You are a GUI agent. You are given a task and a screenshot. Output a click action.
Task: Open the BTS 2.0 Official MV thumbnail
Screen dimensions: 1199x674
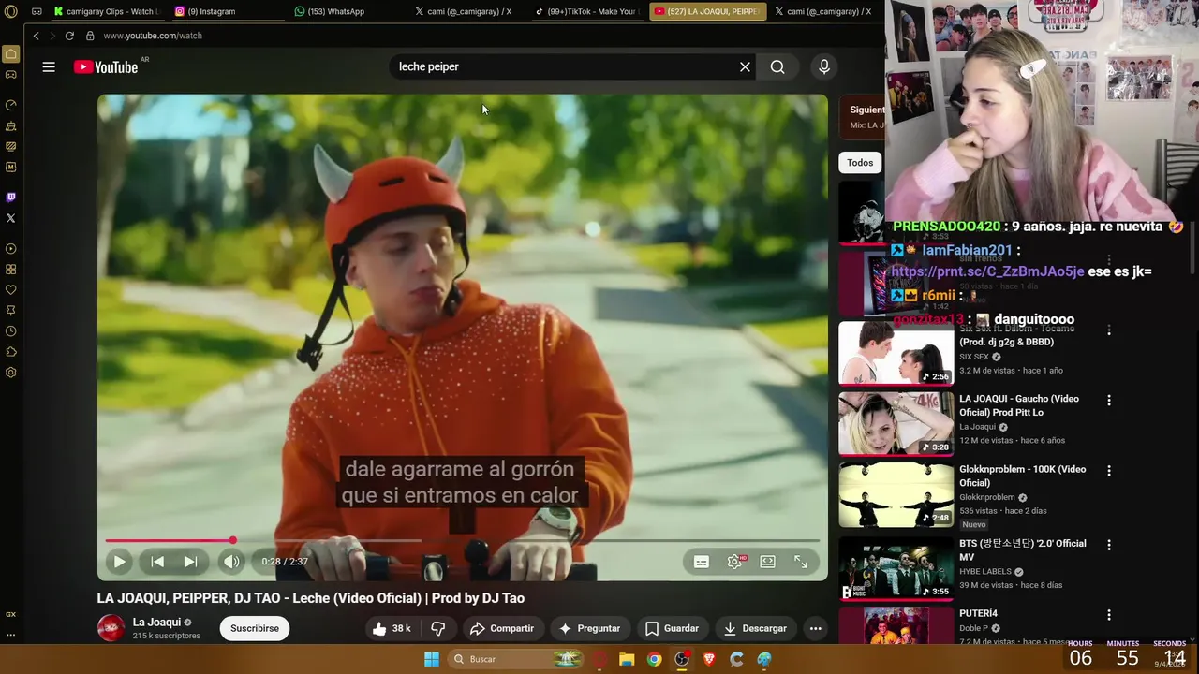pyautogui.click(x=896, y=567)
